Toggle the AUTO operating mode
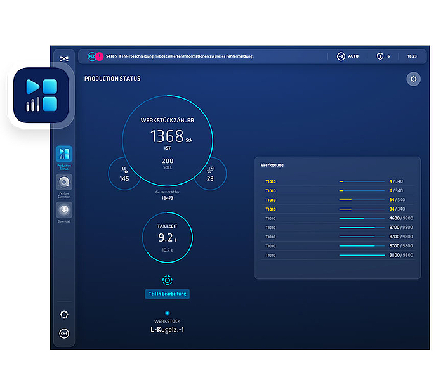436x392 pixels. tap(348, 56)
